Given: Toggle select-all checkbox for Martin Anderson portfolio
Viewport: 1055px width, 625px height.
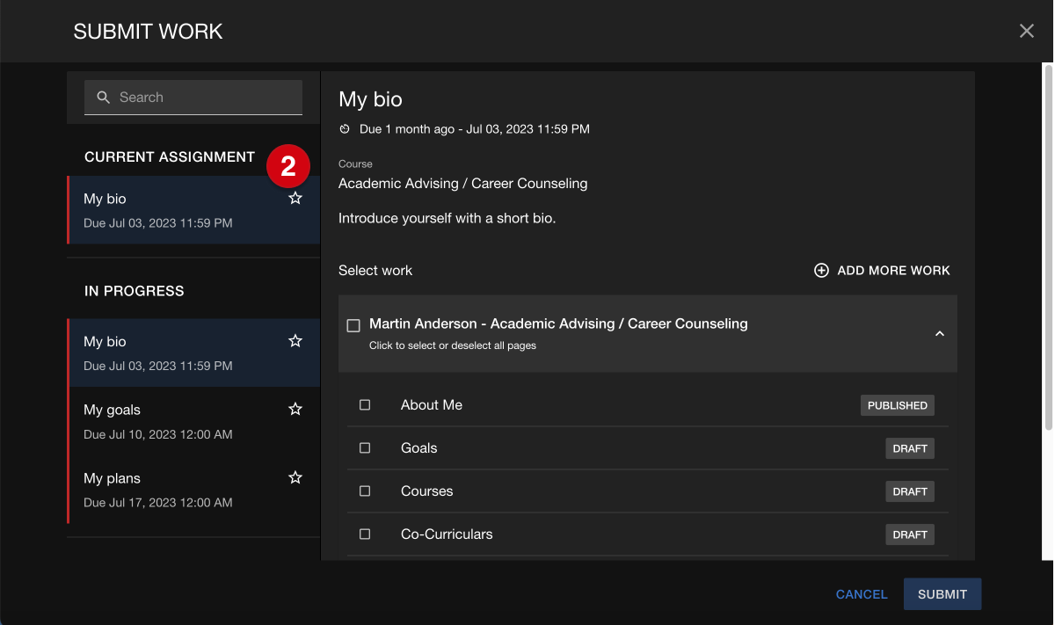Looking at the screenshot, I should pos(353,326).
